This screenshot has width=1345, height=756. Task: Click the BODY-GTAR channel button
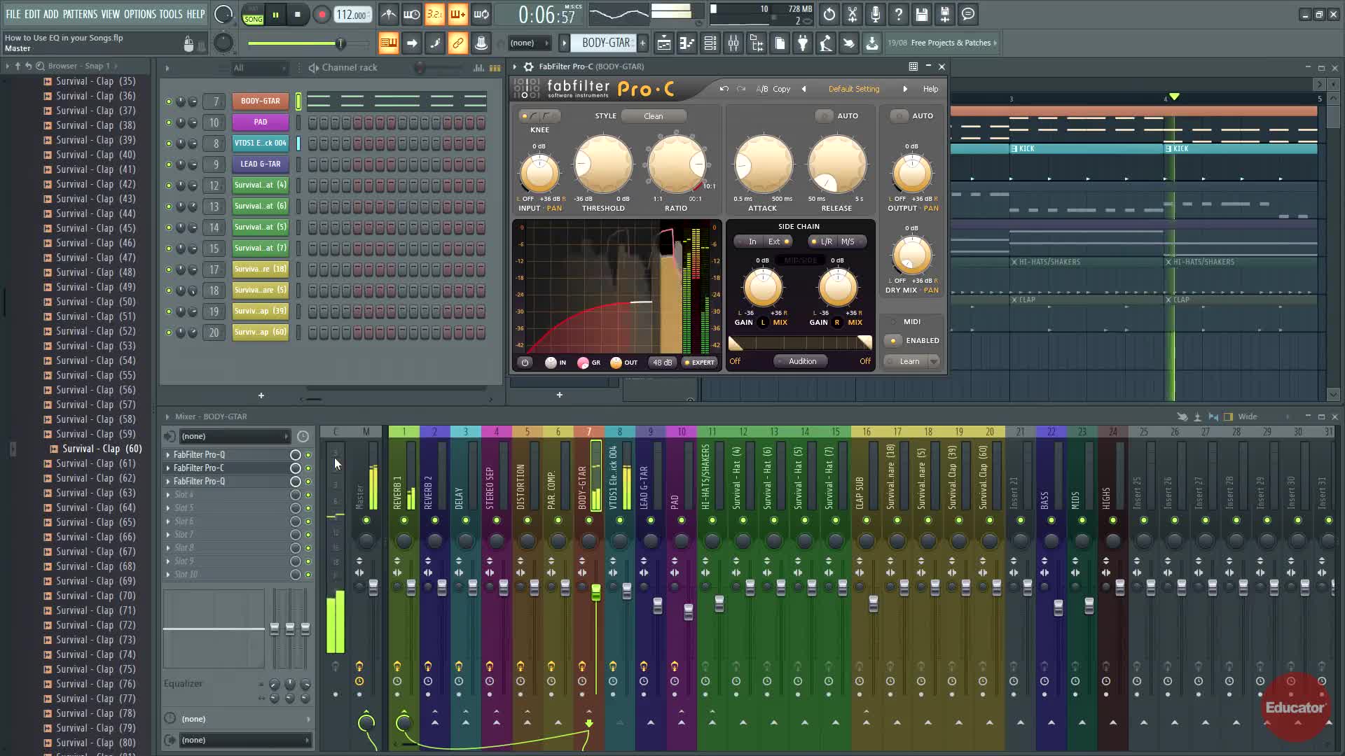click(261, 101)
